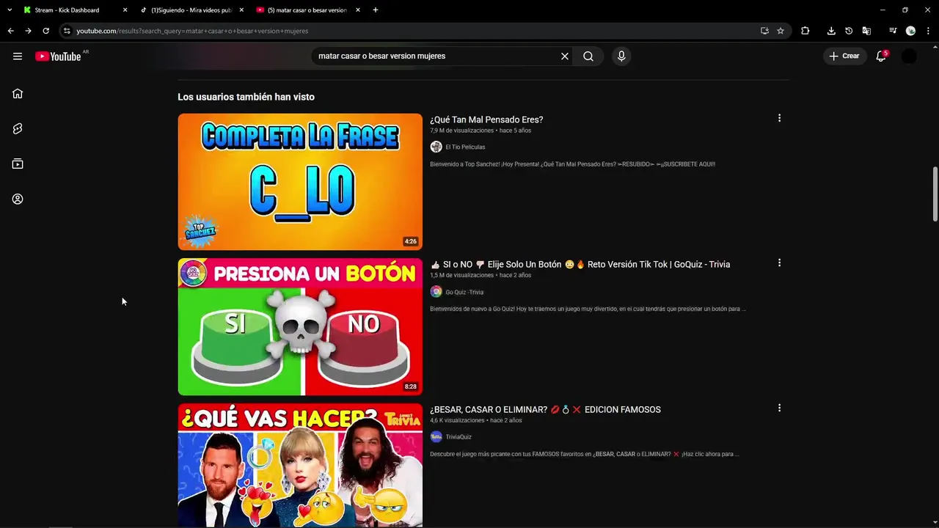This screenshot has width=939, height=528.
Task: Open the TriviaQuiz channel avatar
Action: pos(436,437)
